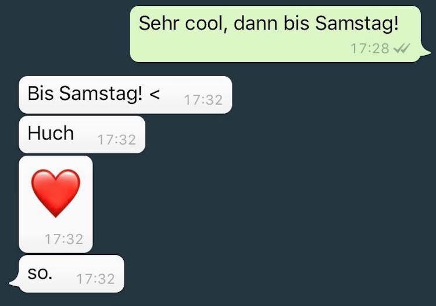Screen dimensions: 436x306
Task: Select the received "Bis Samstag! <" message bubble
Action: pos(125,95)
